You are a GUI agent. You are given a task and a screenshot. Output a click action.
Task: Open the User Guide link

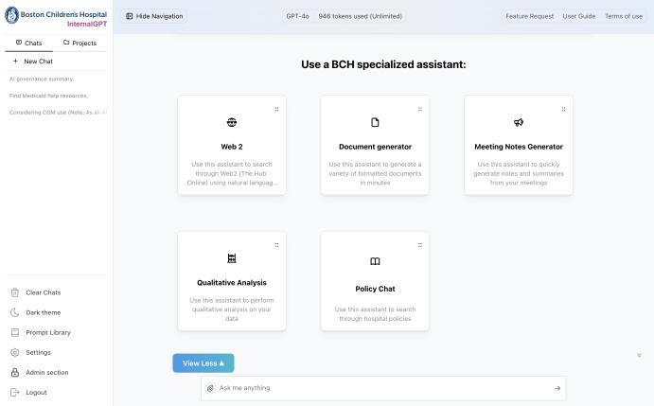pos(579,16)
